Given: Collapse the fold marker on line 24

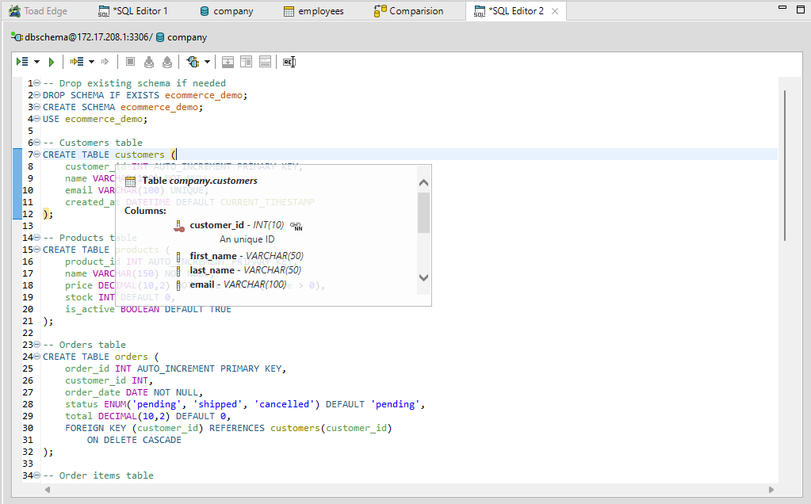Looking at the screenshot, I should [x=36, y=357].
